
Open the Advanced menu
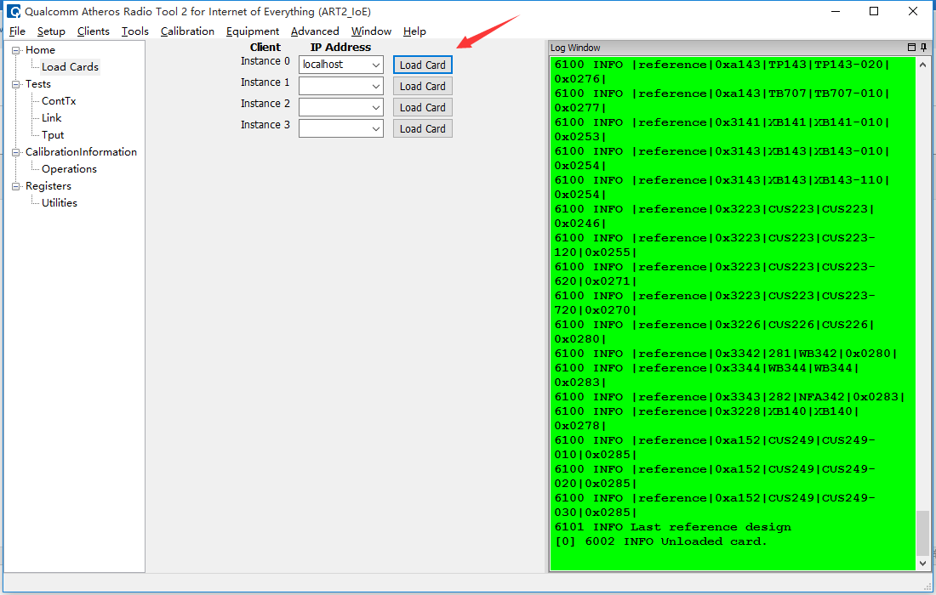[x=315, y=31]
